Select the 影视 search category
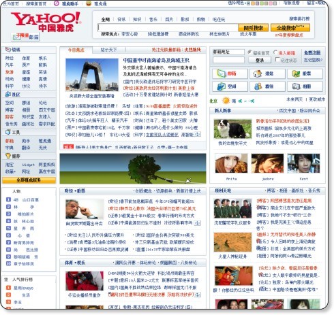Image resolution: width=334 pixels, height=315 pixels. (x=185, y=20)
